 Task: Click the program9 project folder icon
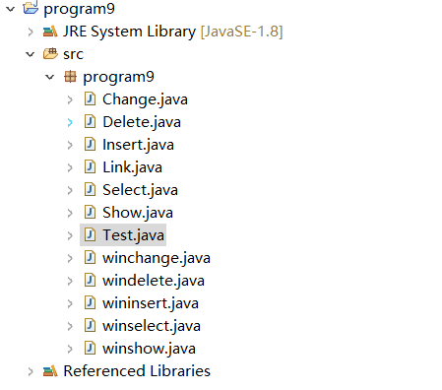pyautogui.click(x=31, y=8)
